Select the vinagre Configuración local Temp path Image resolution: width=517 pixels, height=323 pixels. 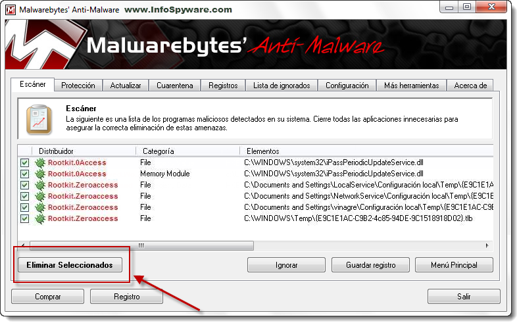tap(368, 207)
